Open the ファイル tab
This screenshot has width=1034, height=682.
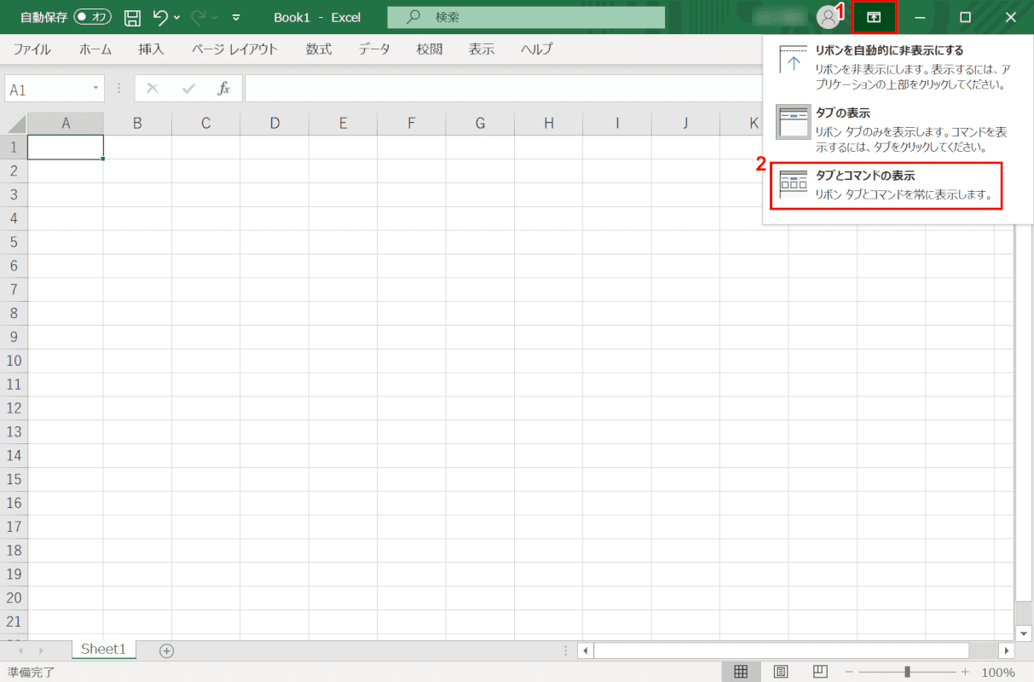(32, 49)
